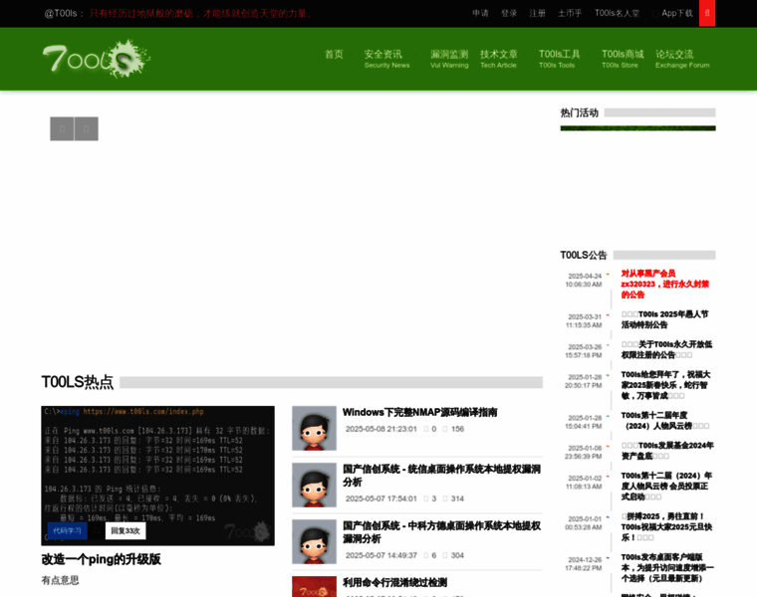The height and width of the screenshot is (597, 757).
Task: Open 人物风云榜会员投票正式启动 announcement
Action: (666, 486)
